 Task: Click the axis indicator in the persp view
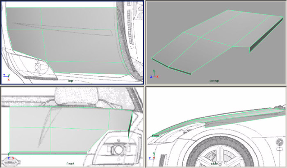point(154,77)
